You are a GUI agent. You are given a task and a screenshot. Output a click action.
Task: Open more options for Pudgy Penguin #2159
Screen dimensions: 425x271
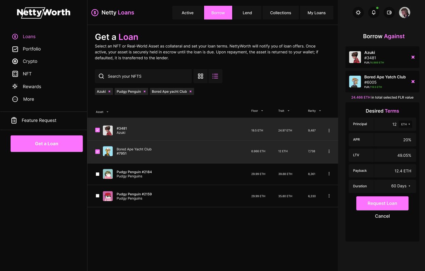point(329,196)
